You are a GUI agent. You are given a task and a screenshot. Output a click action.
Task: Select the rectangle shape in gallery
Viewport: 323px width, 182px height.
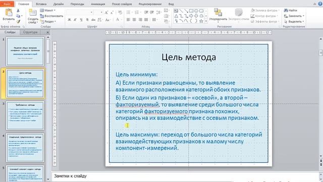(191, 11)
